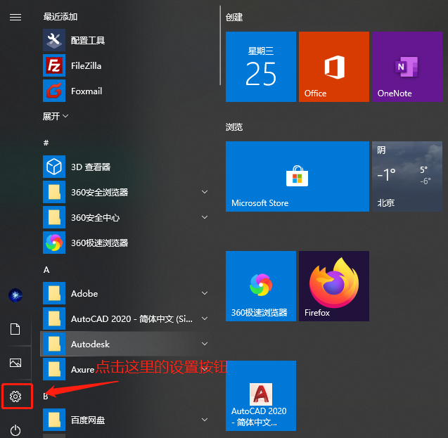Image resolution: width=448 pixels, height=438 pixels.
Task: Click the AutoCAD 2020 folder icon in list
Action: click(x=54, y=318)
